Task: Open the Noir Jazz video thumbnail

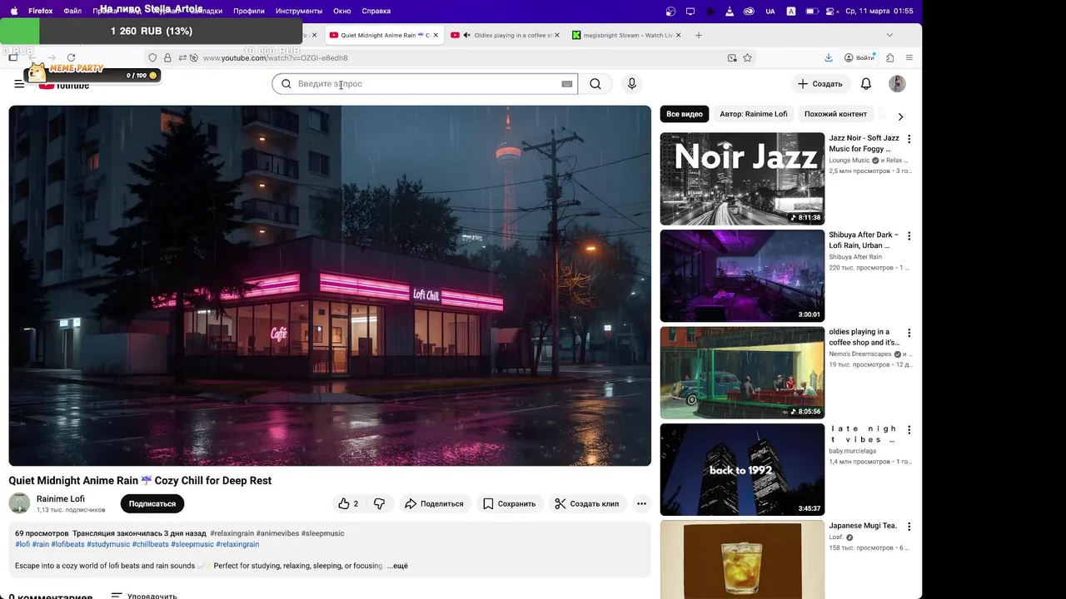Action: point(742,179)
